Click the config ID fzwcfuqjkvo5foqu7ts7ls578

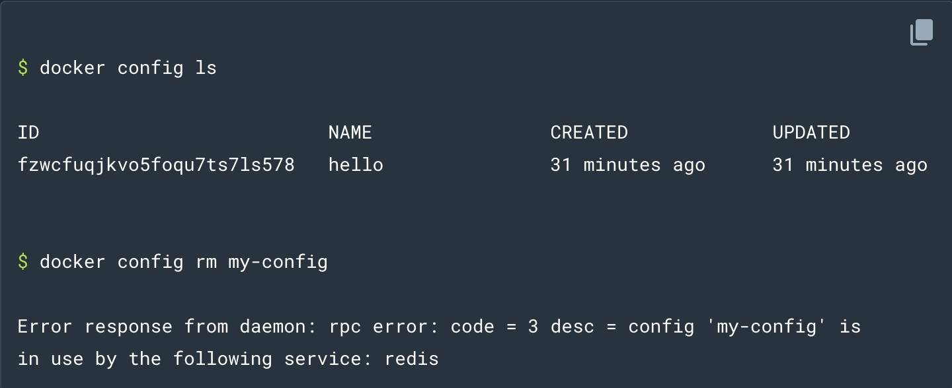pos(156,165)
